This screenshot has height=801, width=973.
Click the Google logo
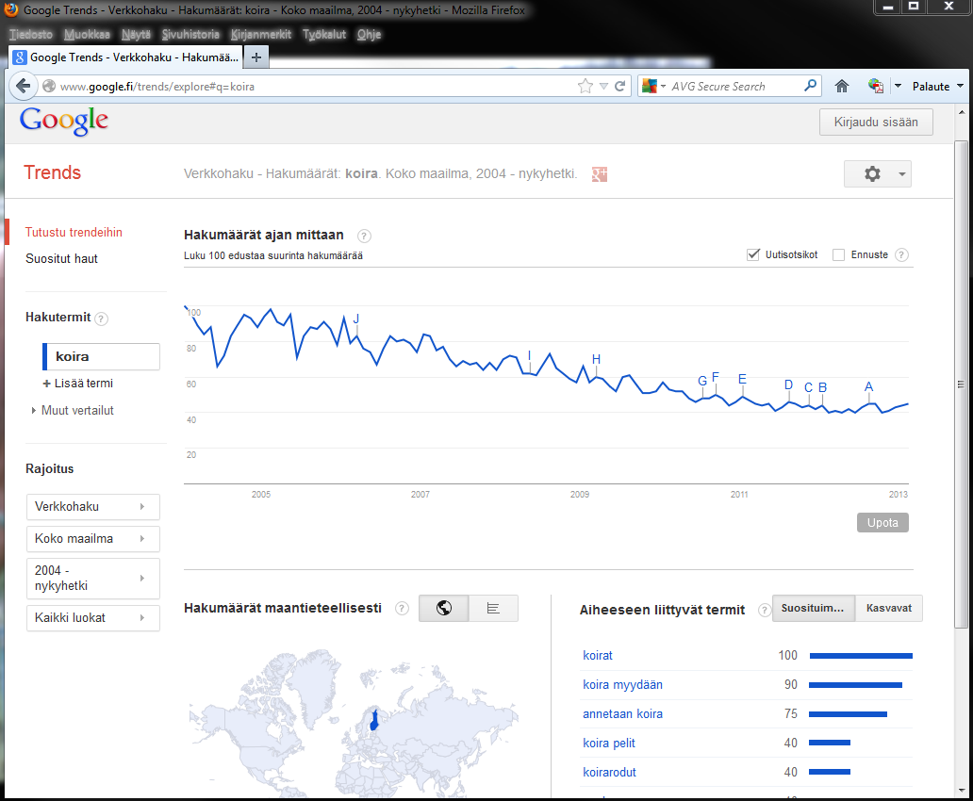tap(64, 121)
